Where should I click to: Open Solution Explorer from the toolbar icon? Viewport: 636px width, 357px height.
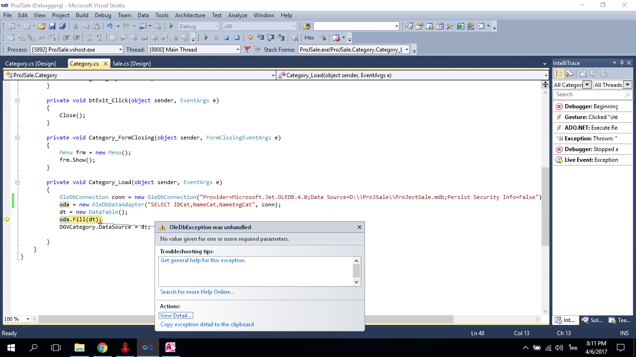point(409,26)
